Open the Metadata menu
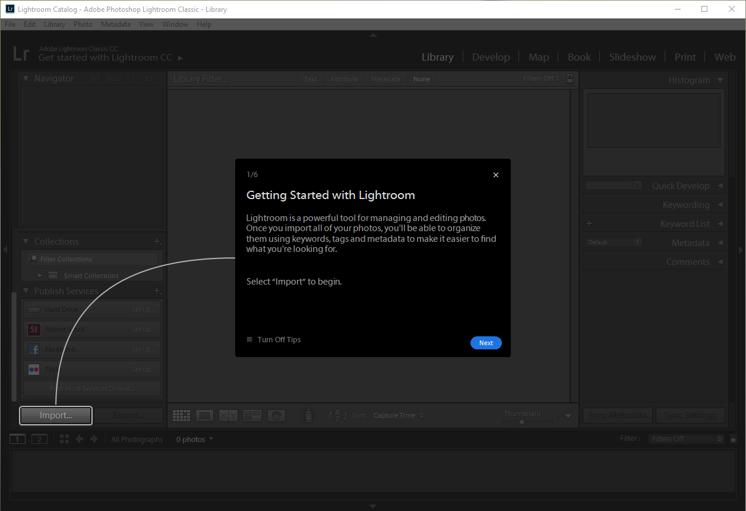Screen dimensions: 746x511 pyautogui.click(x=116, y=24)
